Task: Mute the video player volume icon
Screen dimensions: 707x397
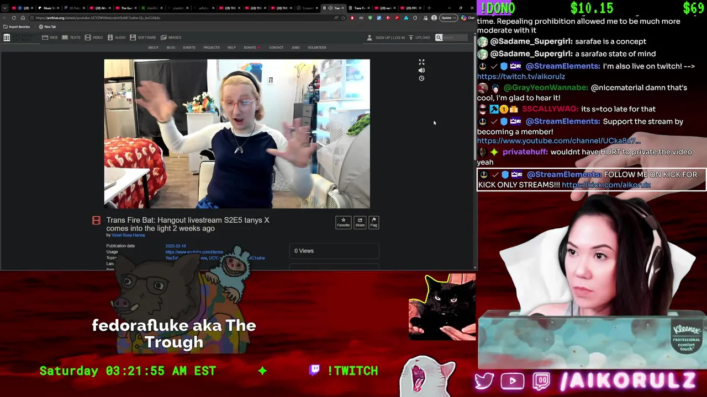Action: click(421, 70)
